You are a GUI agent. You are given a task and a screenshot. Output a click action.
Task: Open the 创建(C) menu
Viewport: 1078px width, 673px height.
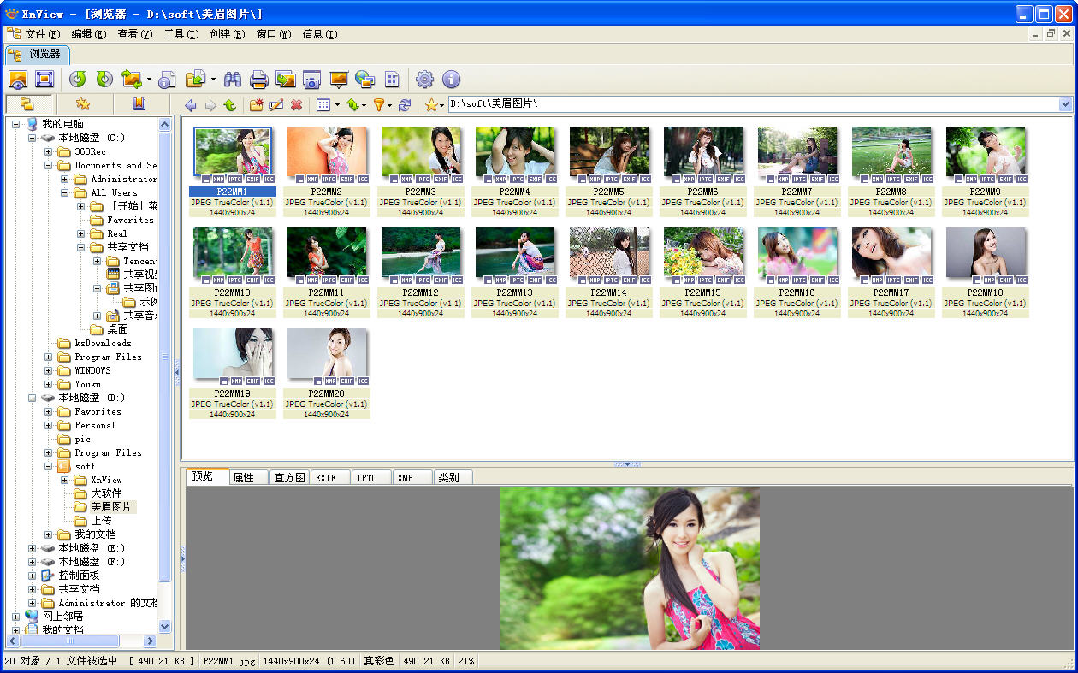click(228, 34)
